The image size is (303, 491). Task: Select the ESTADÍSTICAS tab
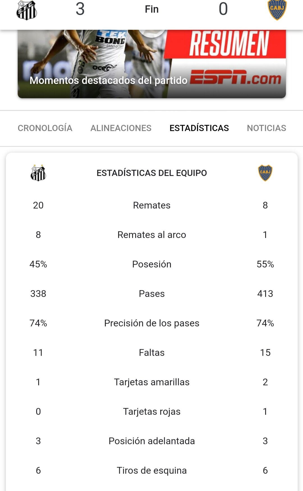(199, 128)
